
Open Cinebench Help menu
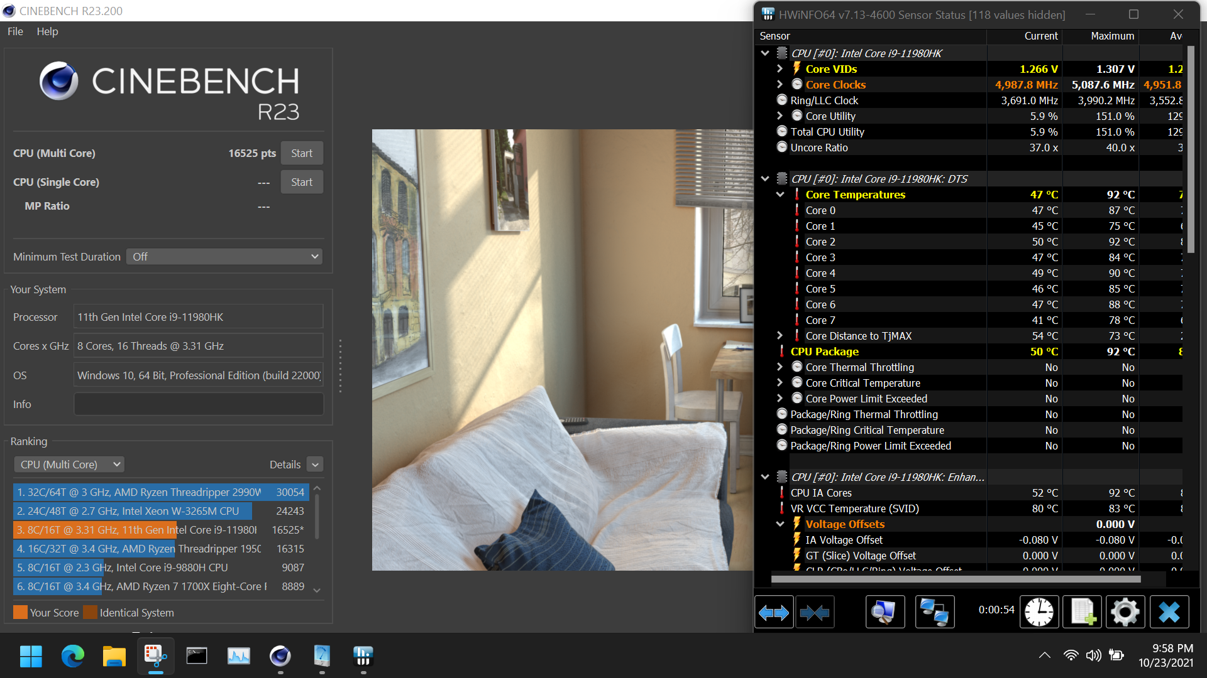point(47,31)
